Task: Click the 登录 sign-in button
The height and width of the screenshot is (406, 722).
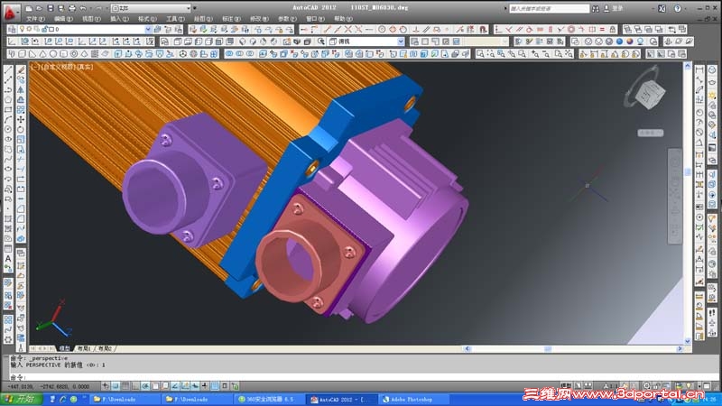Action: 615,8
